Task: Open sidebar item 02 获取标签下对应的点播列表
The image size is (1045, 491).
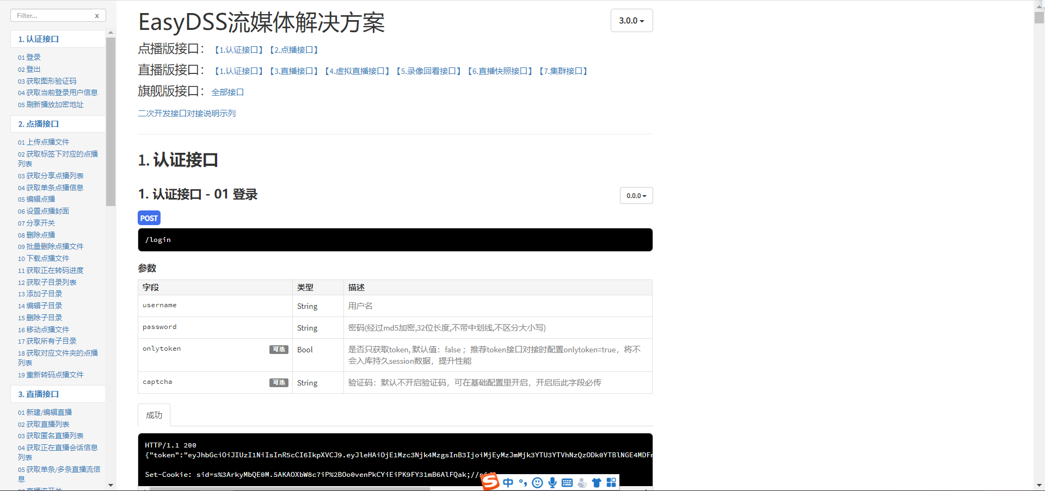Action: point(58,159)
